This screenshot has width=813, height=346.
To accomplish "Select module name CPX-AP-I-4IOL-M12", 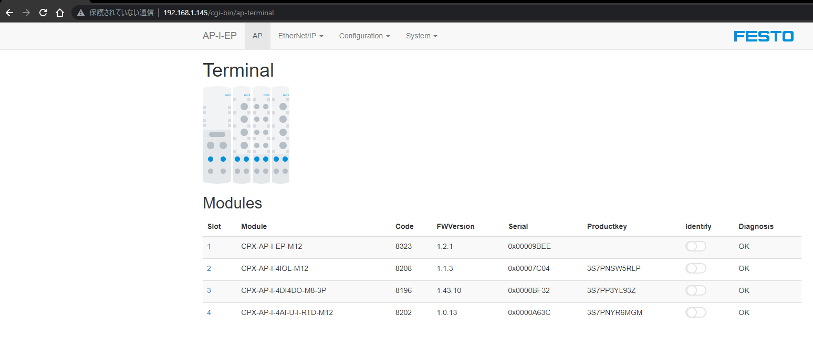I will tap(275, 268).
